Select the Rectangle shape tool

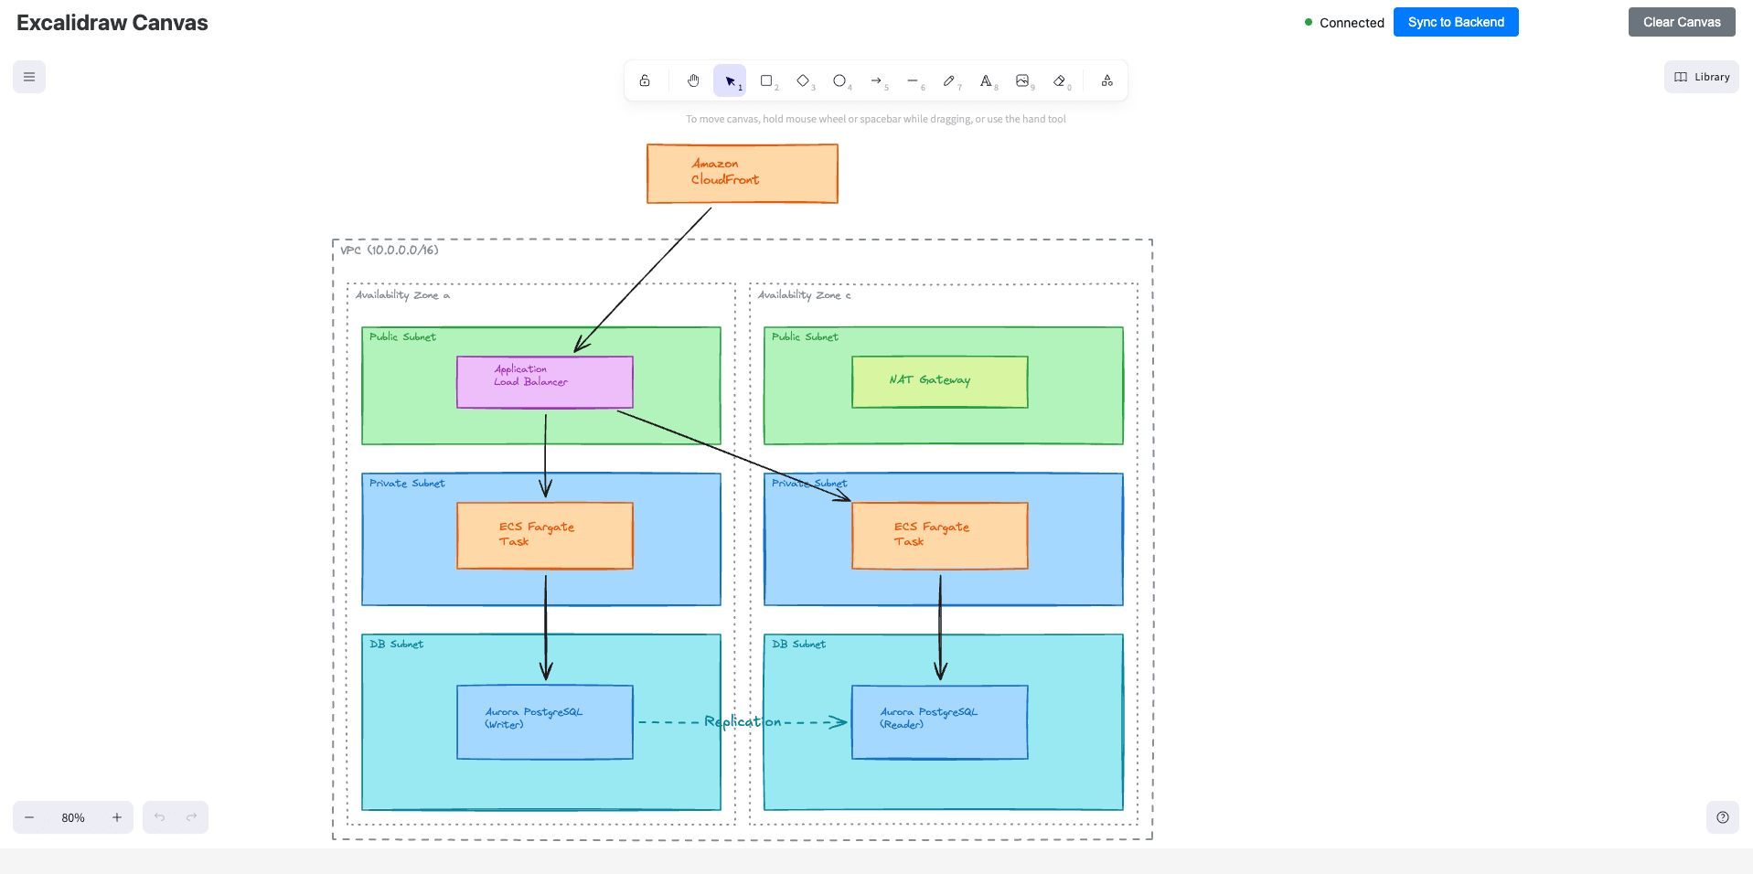(766, 80)
